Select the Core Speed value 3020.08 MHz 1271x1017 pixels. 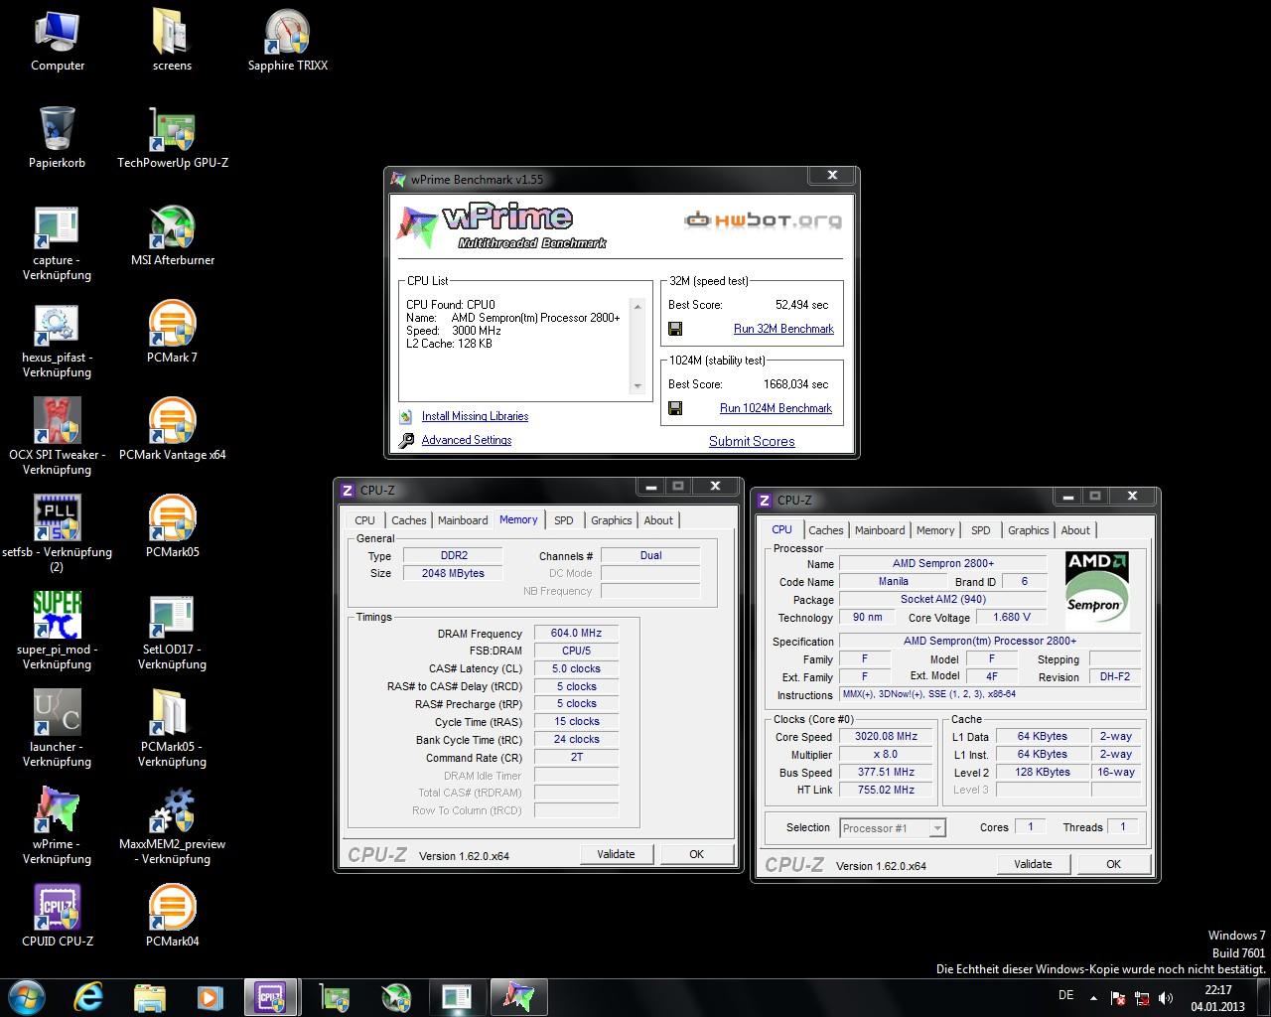pos(886,736)
